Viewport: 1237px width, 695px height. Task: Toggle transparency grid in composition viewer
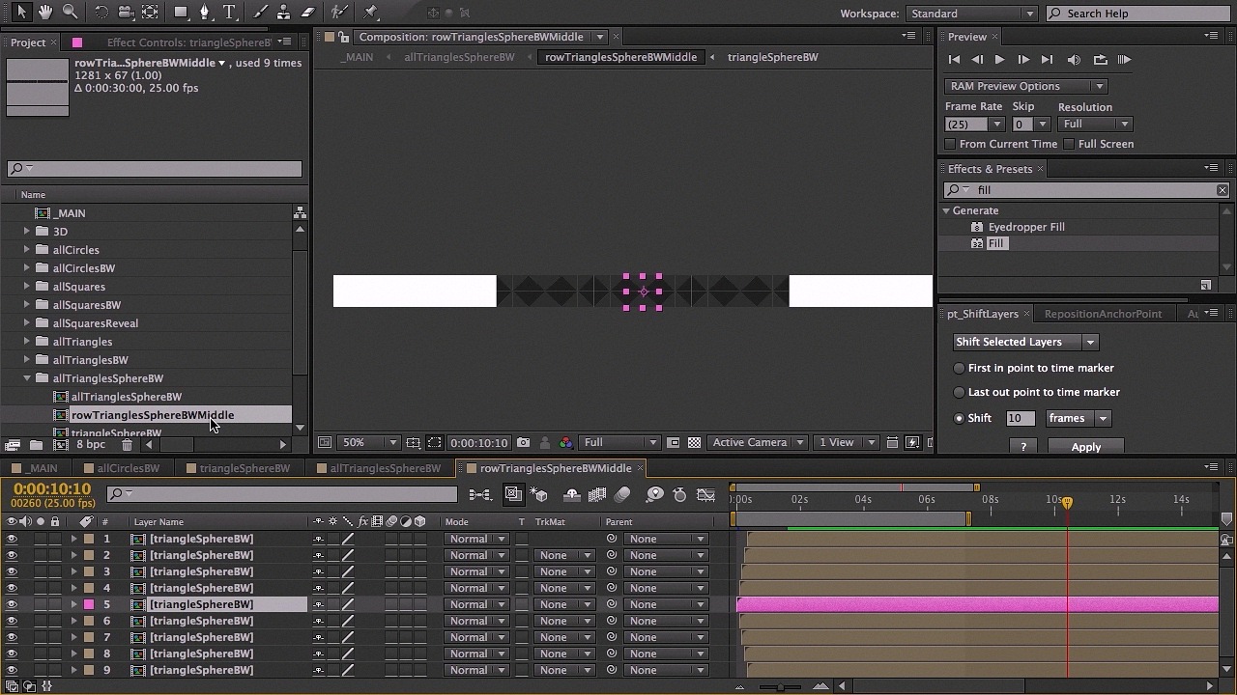point(694,443)
